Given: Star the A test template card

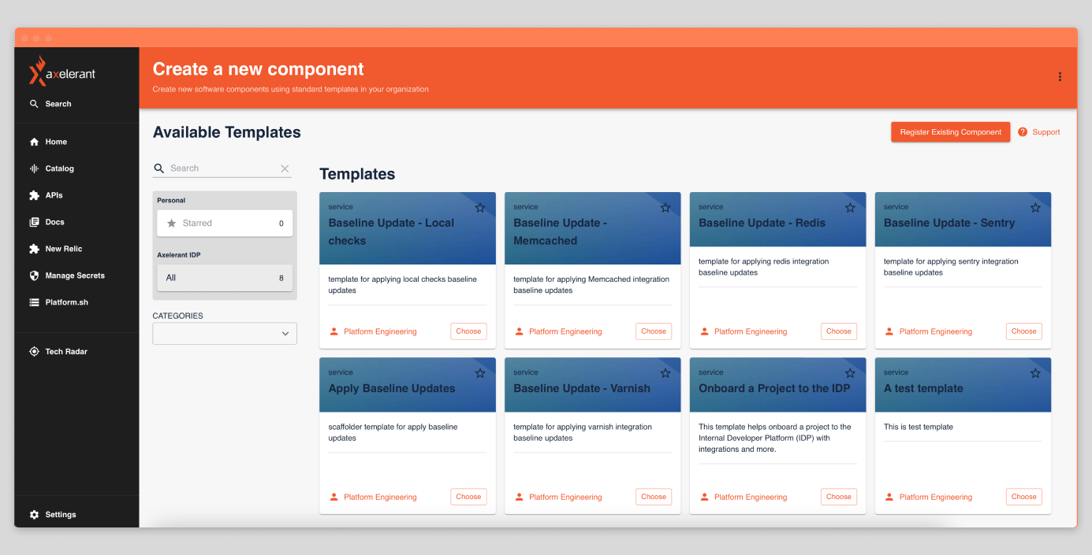Looking at the screenshot, I should (1035, 372).
